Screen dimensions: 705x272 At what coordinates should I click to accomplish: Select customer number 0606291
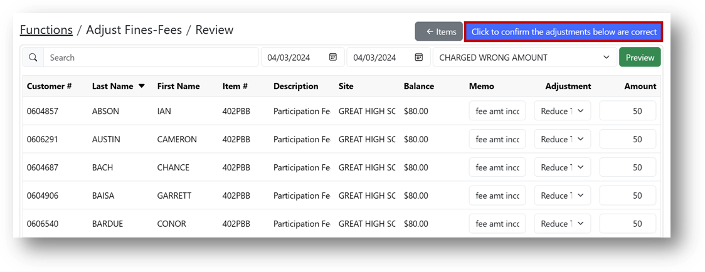43,139
